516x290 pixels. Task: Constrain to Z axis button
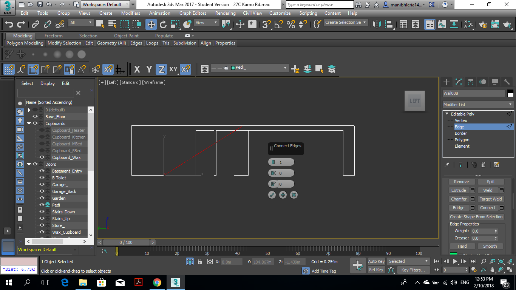click(161, 69)
